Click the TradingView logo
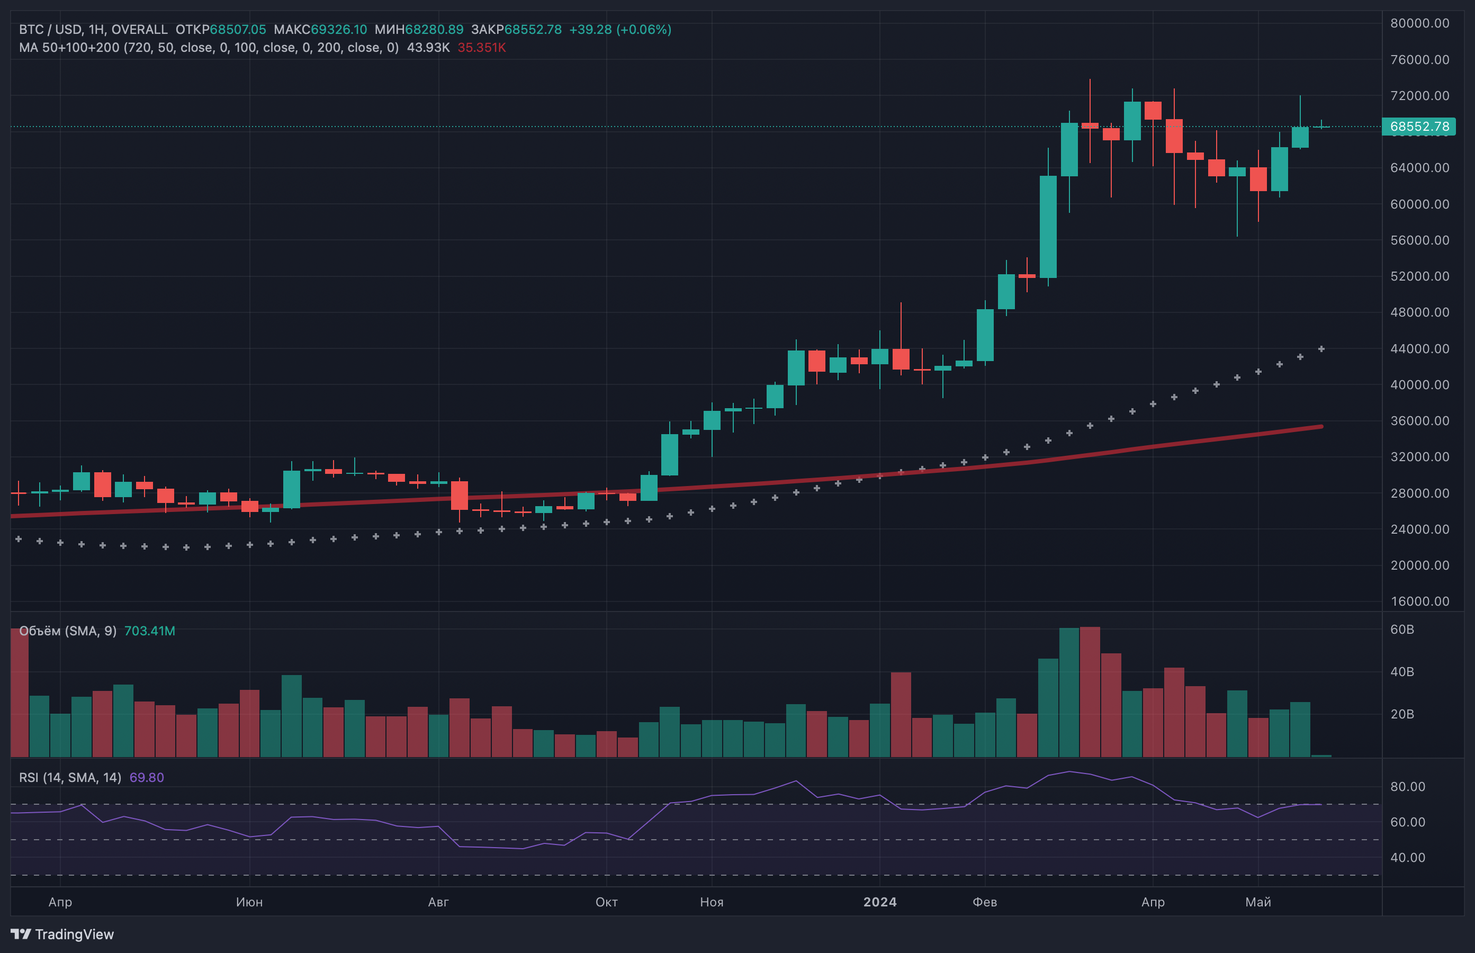This screenshot has height=953, width=1475. click(x=62, y=934)
